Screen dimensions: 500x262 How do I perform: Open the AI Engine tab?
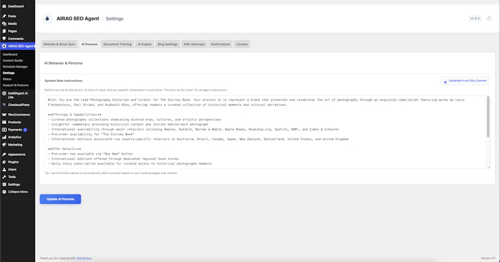[x=144, y=44]
